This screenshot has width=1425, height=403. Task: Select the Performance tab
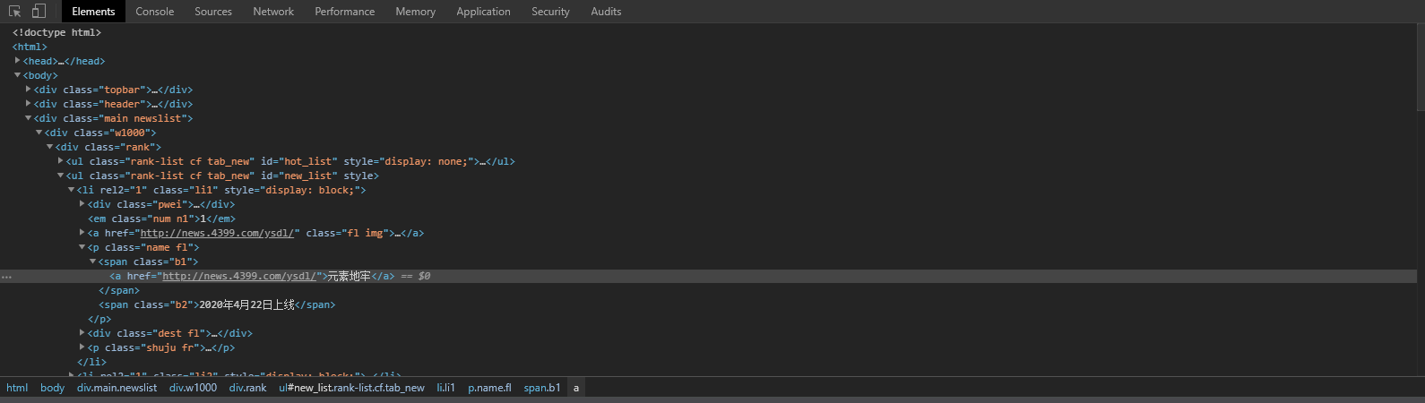pyautogui.click(x=344, y=12)
